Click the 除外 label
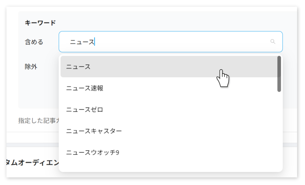 click(31, 67)
